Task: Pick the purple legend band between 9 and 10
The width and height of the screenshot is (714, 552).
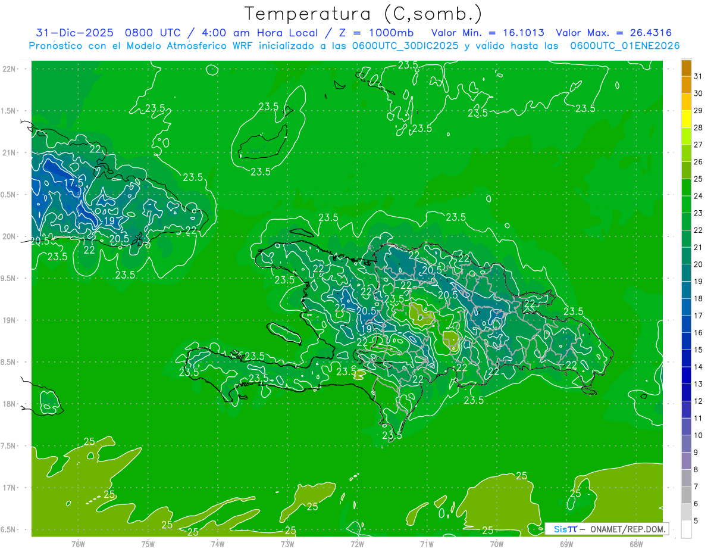Action: pyautogui.click(x=686, y=444)
